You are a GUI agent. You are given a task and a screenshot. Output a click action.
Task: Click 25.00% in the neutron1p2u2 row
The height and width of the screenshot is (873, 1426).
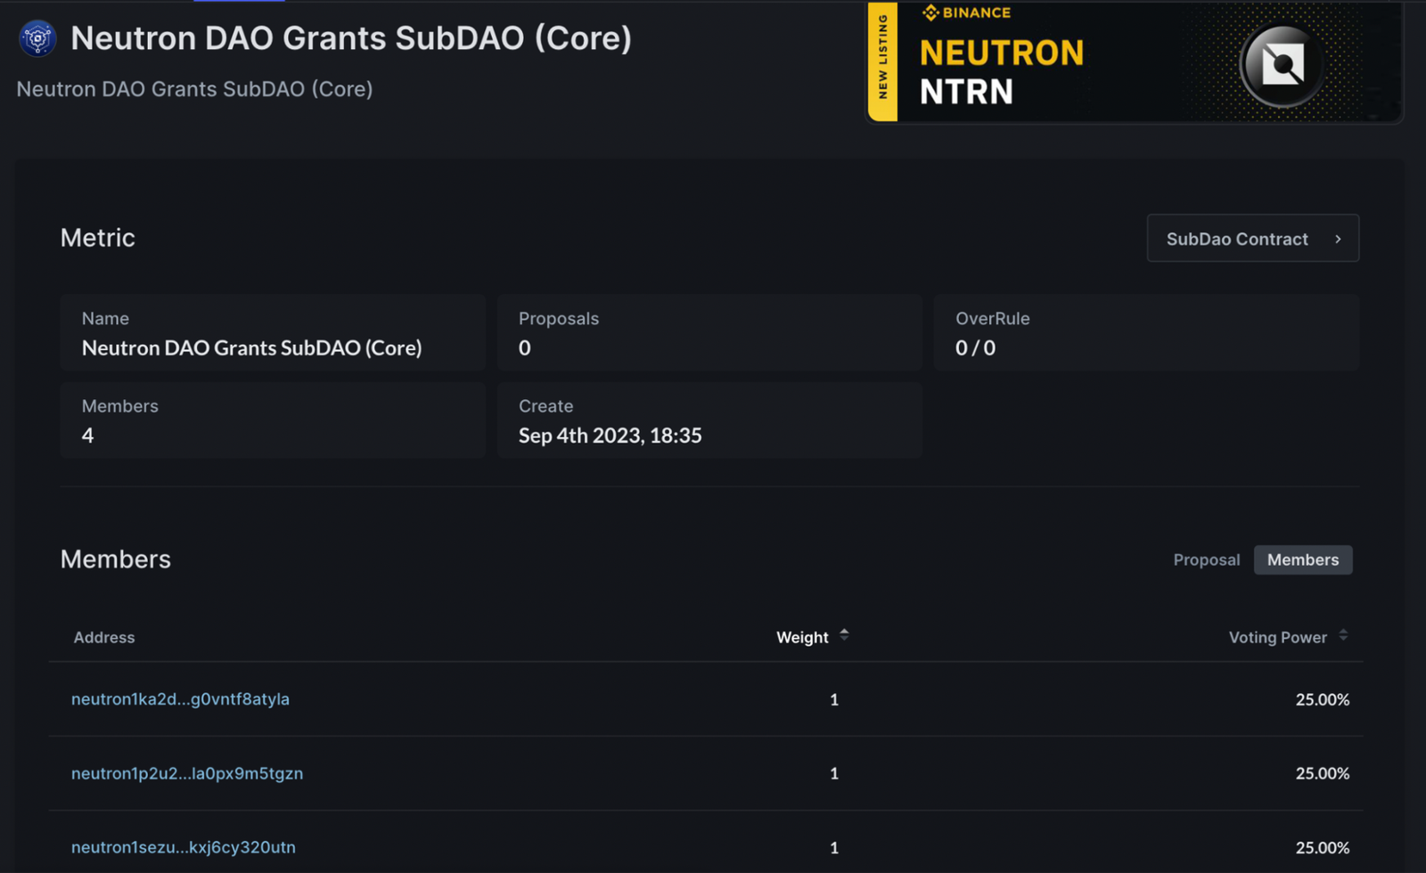coord(1323,773)
